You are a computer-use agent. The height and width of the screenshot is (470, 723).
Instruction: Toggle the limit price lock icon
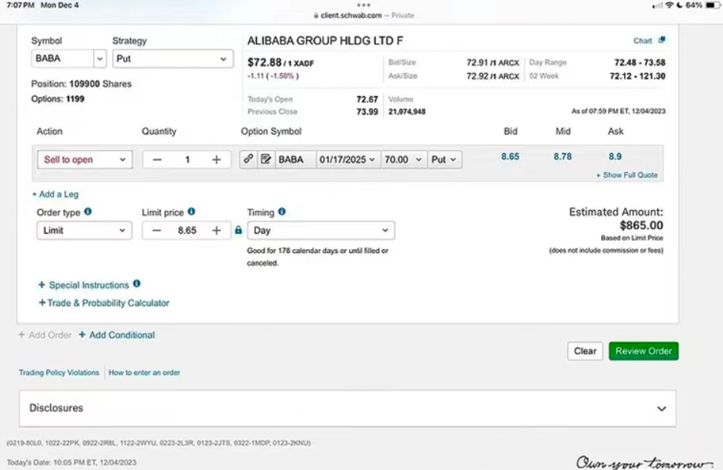[x=238, y=230]
